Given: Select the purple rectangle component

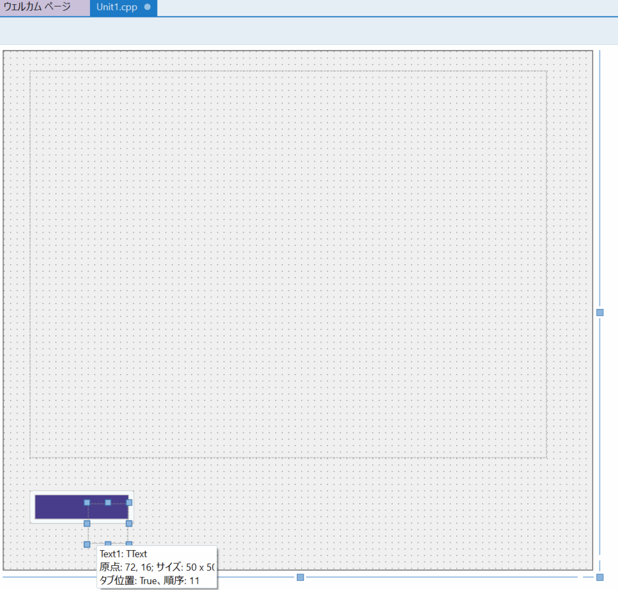Looking at the screenshot, I should [57, 507].
